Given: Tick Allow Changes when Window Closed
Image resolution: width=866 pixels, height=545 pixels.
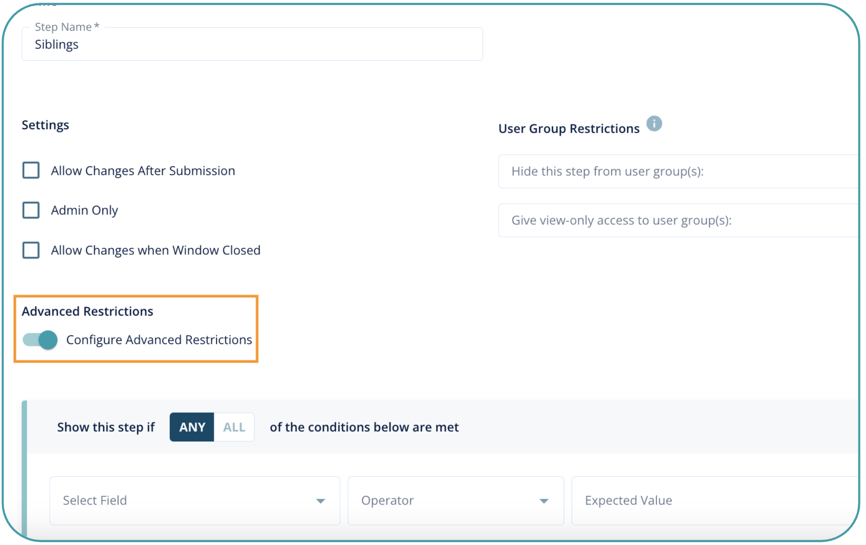Looking at the screenshot, I should pos(31,250).
